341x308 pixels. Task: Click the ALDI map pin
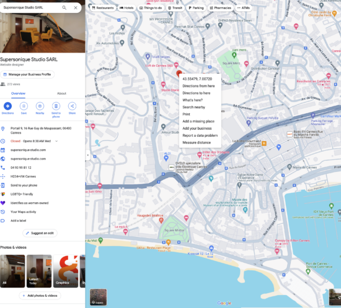point(166,158)
